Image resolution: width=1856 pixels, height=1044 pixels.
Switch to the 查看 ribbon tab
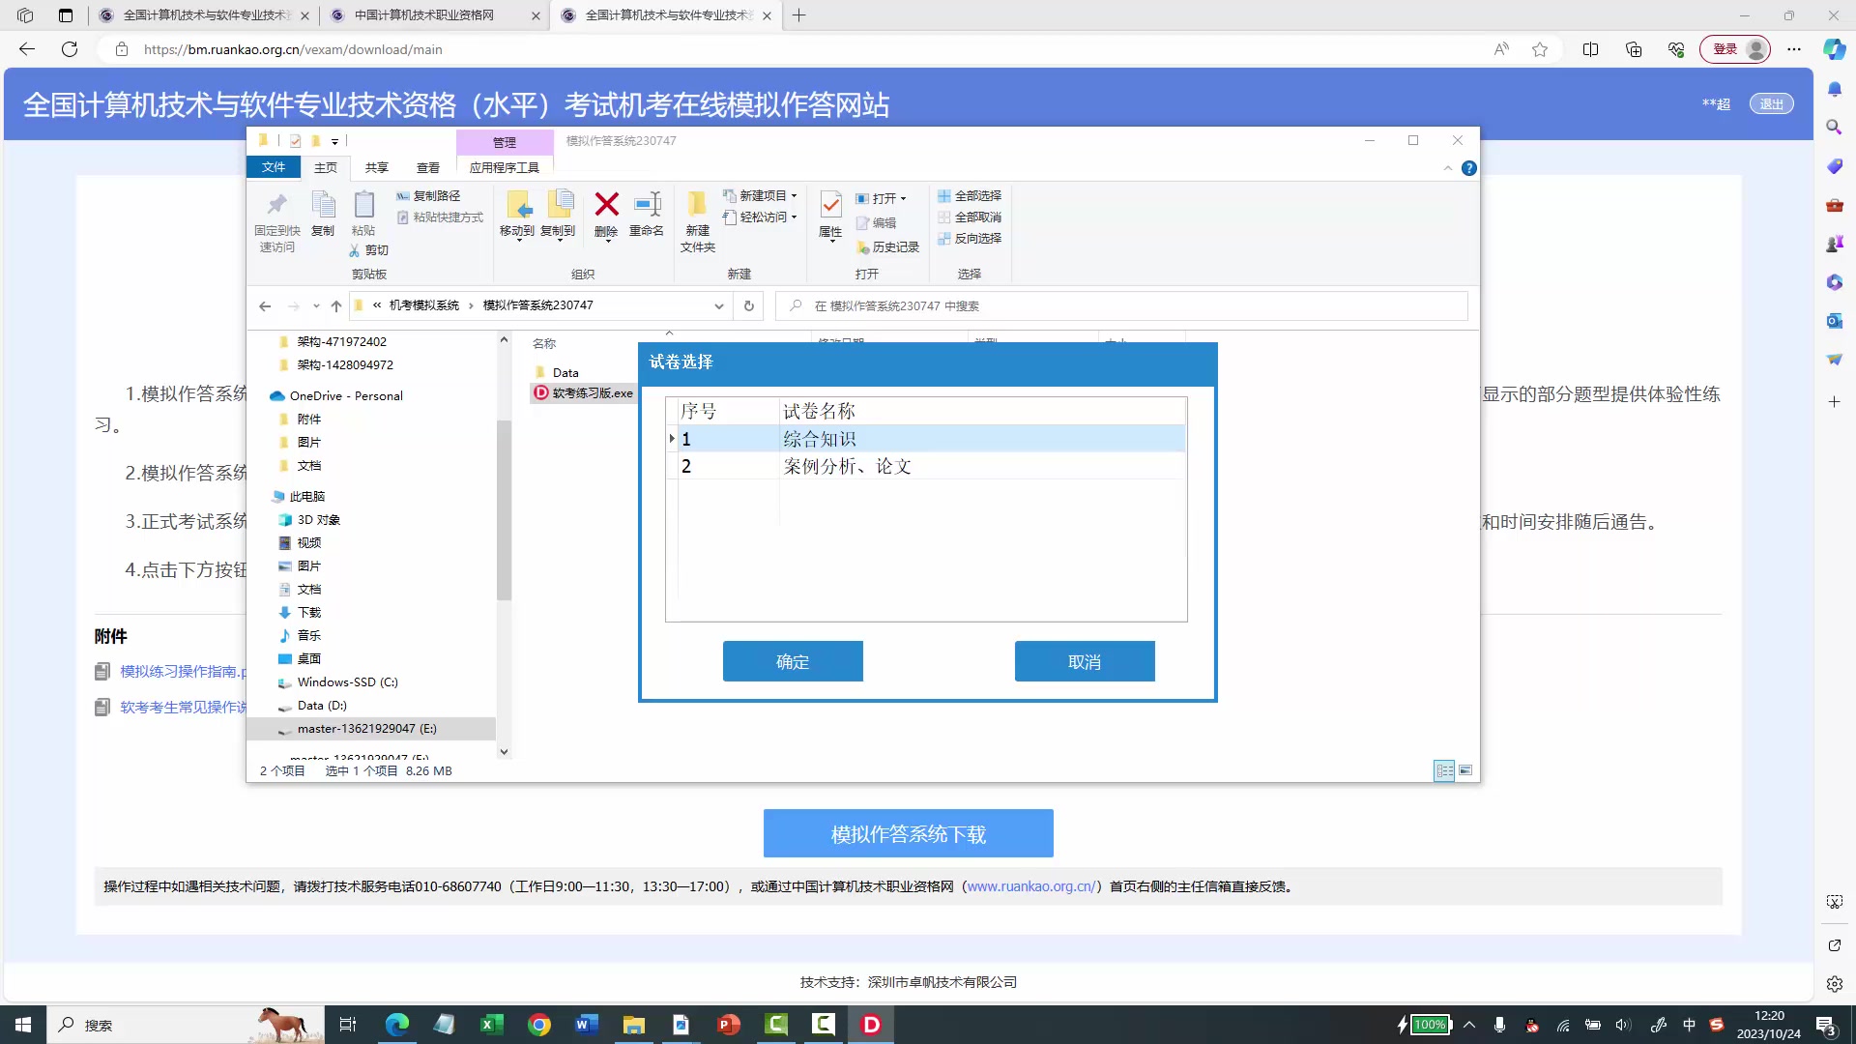[428, 167]
